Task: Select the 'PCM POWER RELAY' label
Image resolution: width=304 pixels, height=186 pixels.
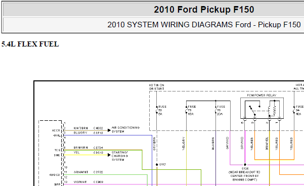Action: pyautogui.click(x=262, y=96)
